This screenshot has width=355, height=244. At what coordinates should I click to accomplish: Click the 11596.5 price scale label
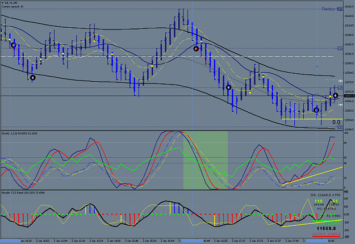(x=349, y=54)
